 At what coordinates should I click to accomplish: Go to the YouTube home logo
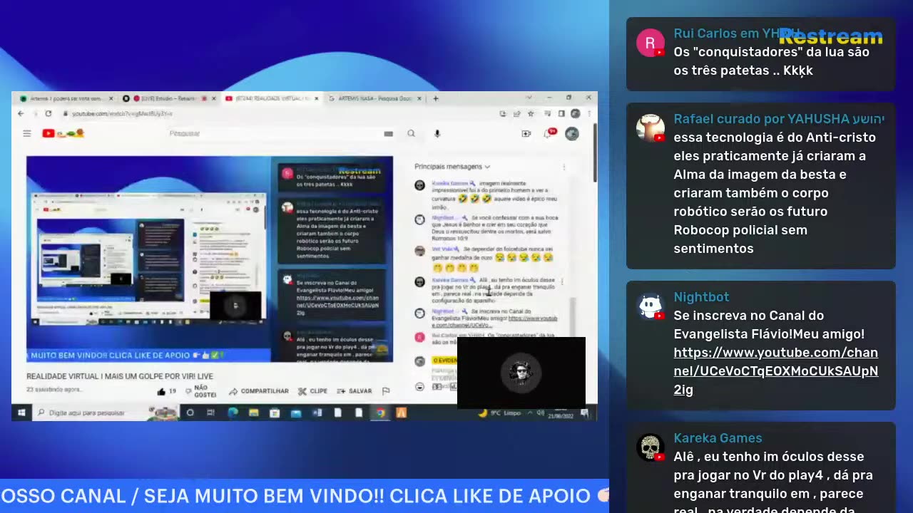(x=63, y=133)
